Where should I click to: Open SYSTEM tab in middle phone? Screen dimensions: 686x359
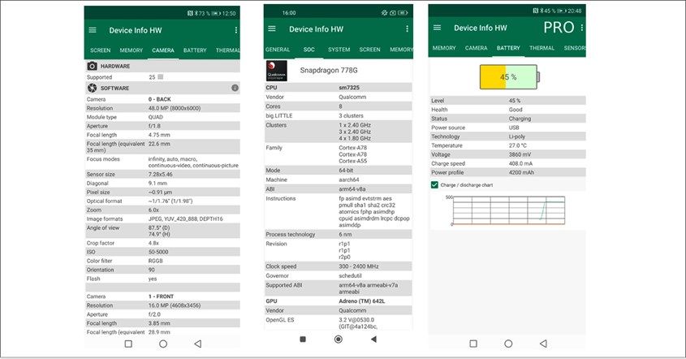[x=339, y=50]
